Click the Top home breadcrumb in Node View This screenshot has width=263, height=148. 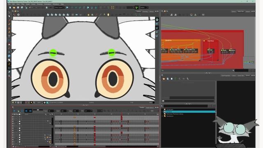[x=166, y=11]
